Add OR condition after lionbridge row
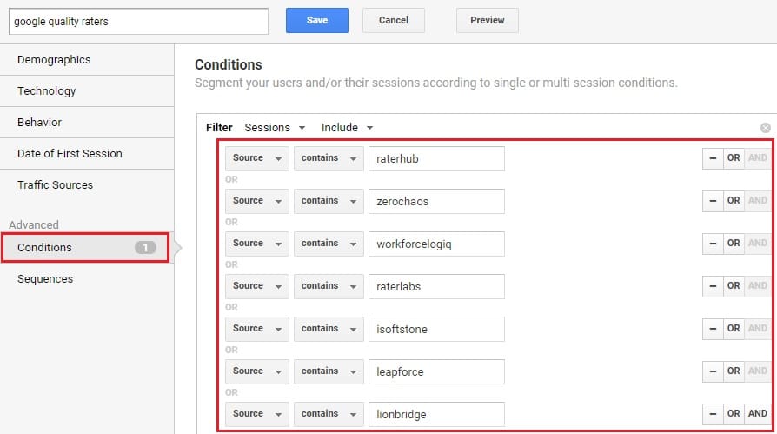The image size is (777, 434). point(734,414)
